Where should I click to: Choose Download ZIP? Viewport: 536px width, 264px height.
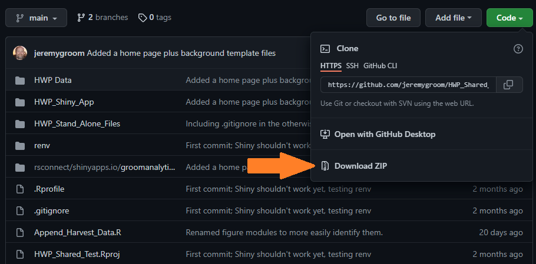[354, 166]
